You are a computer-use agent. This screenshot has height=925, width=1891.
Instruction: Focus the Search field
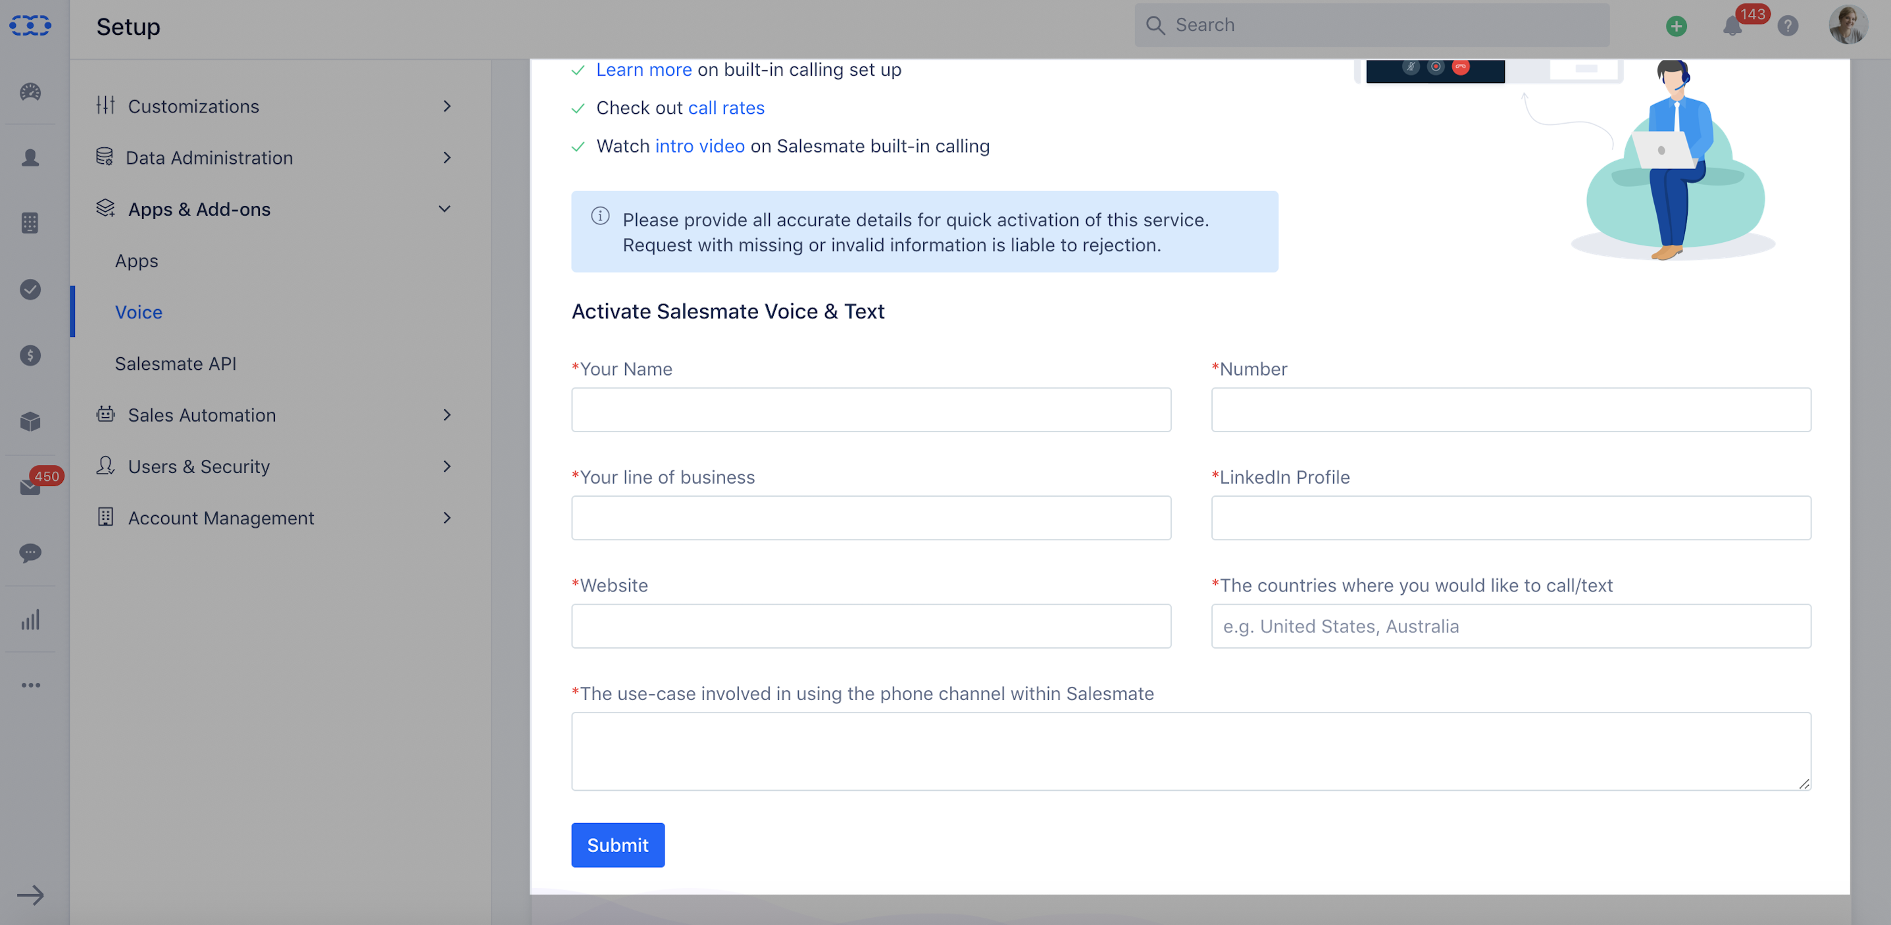pyautogui.click(x=1372, y=26)
